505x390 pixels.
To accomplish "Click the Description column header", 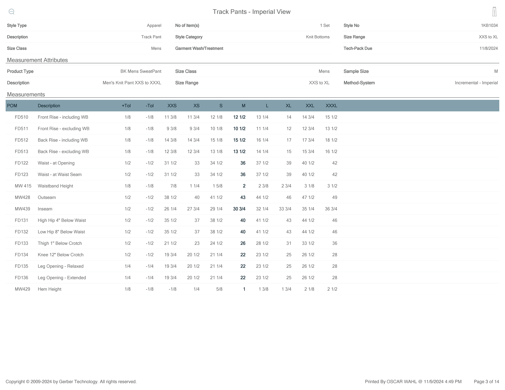I will pos(49,106).
